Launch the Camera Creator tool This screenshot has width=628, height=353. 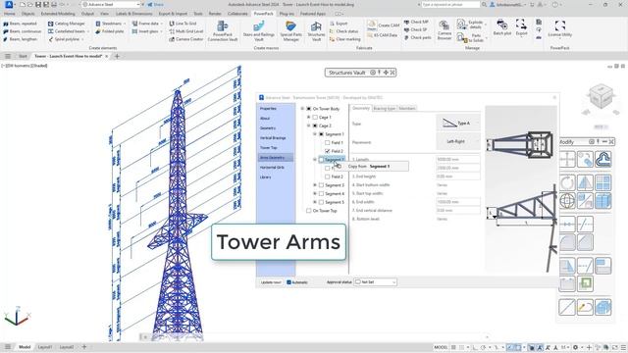186,39
